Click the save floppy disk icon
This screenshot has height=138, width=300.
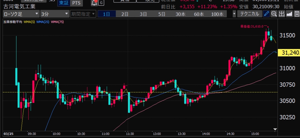(297, 14)
